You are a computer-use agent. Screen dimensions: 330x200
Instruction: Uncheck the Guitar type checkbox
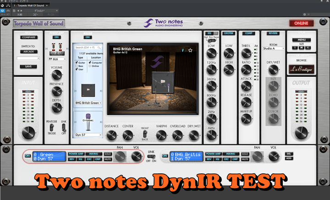click(77, 62)
